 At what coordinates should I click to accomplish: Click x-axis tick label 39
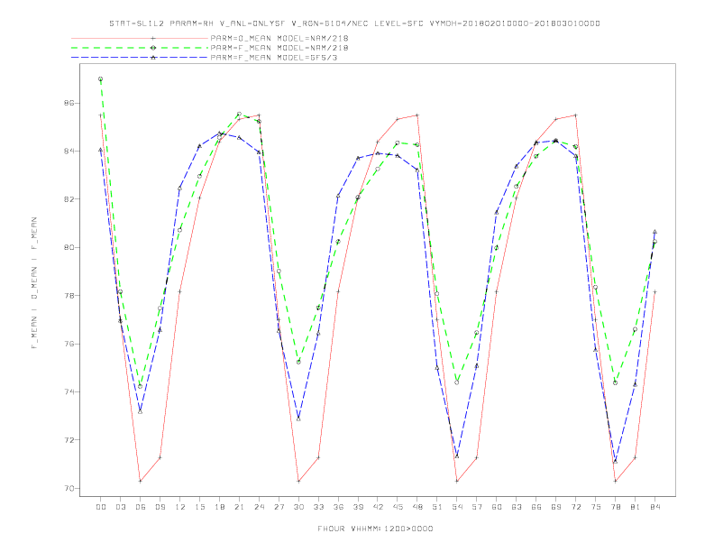(x=358, y=507)
